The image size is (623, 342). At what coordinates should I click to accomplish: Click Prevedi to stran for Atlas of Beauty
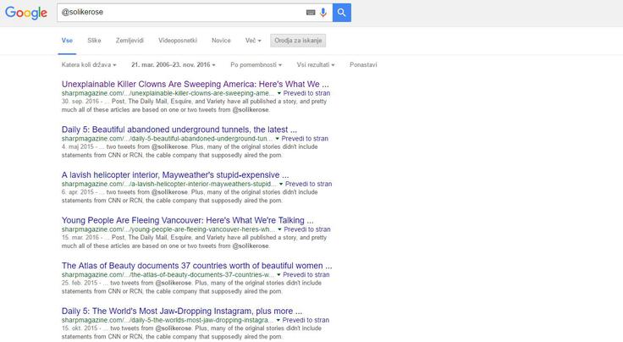coord(306,274)
